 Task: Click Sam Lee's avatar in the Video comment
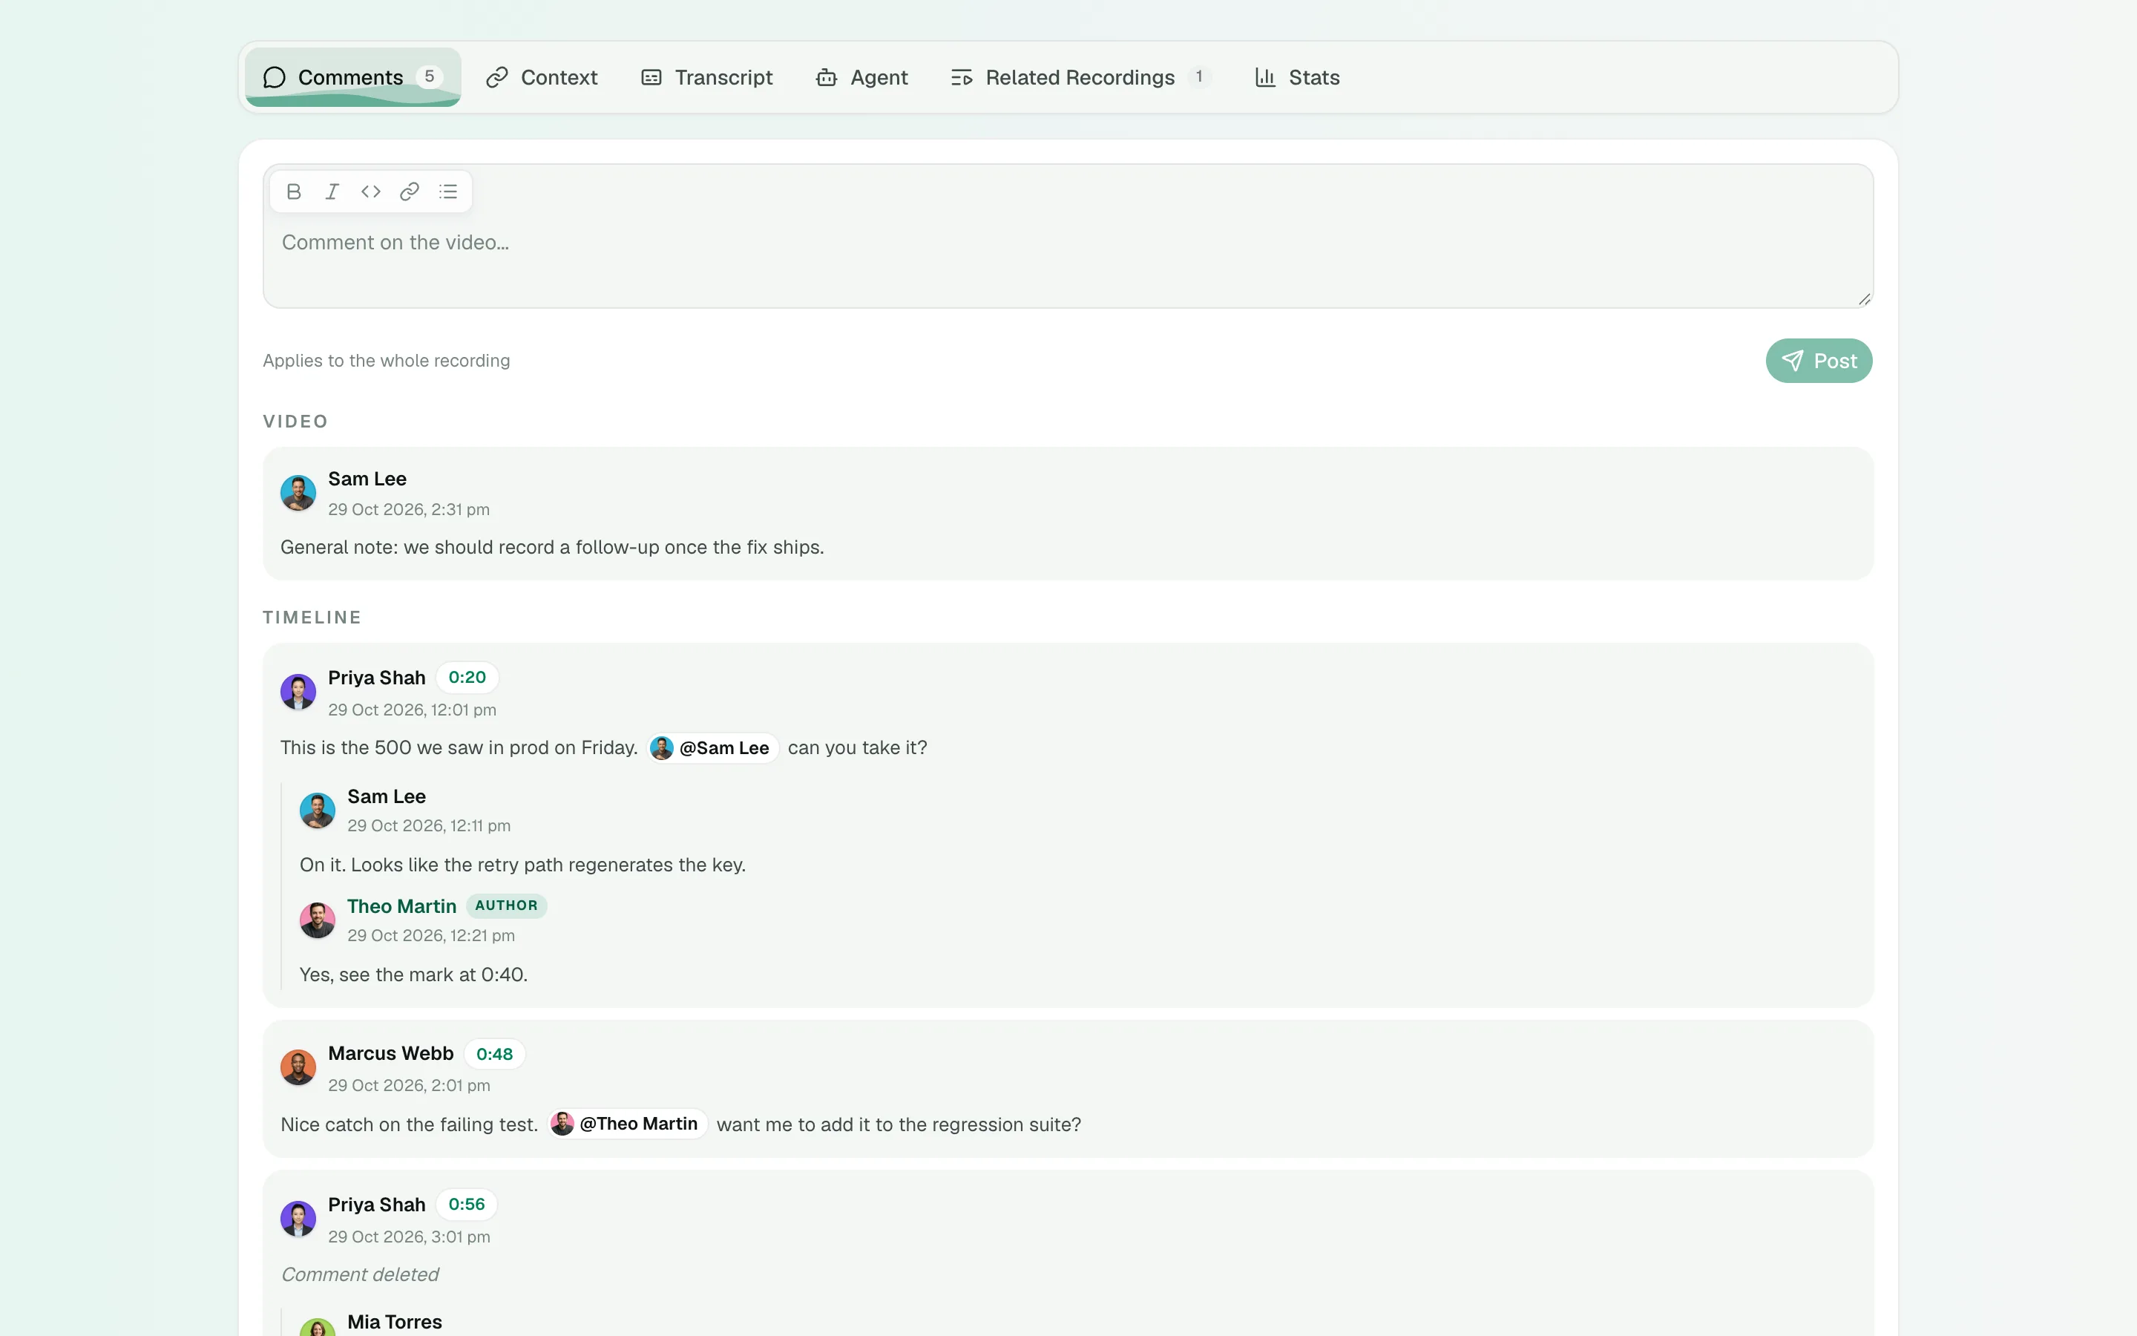(x=298, y=493)
